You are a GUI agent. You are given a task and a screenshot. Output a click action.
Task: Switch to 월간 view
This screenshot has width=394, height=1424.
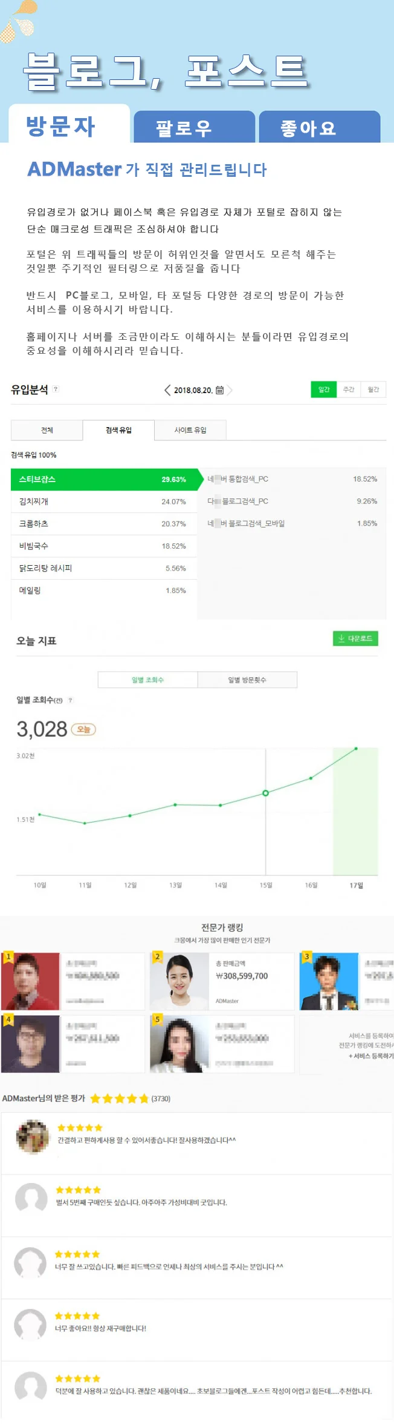point(373,389)
